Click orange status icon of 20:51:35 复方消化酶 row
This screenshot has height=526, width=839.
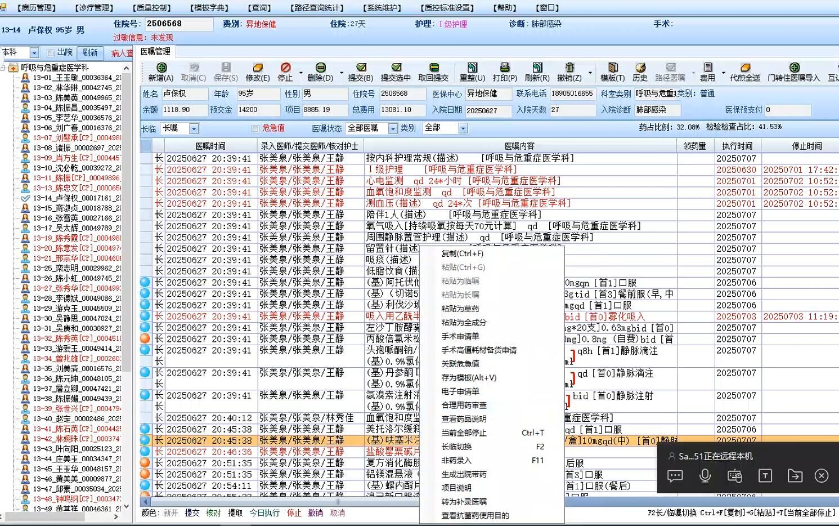pyautogui.click(x=145, y=463)
